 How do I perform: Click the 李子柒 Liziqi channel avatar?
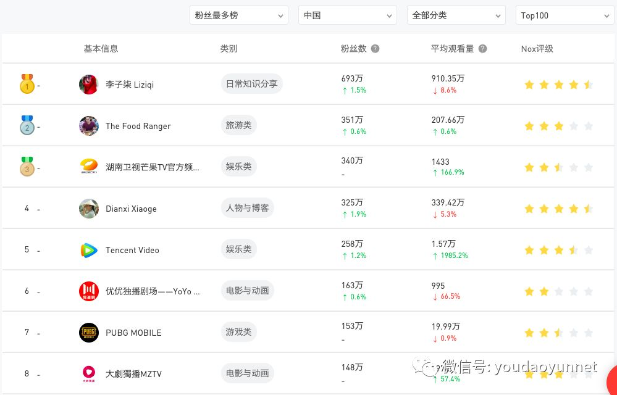pyautogui.click(x=89, y=85)
